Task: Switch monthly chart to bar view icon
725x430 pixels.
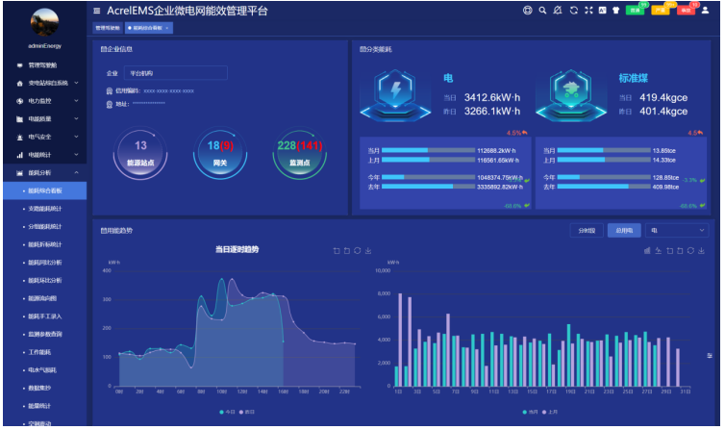Action: pyautogui.click(x=647, y=251)
